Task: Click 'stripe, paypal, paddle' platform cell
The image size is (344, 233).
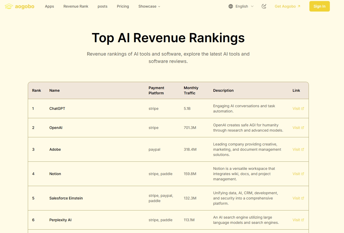Action: pyautogui.click(x=161, y=198)
